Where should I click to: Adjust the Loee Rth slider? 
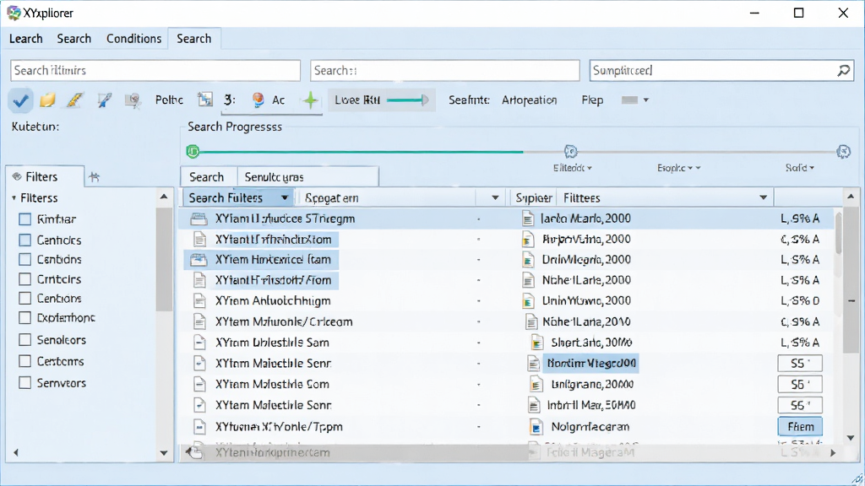click(407, 100)
